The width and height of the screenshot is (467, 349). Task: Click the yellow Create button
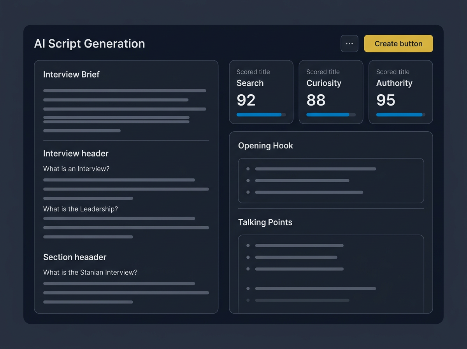coord(399,44)
